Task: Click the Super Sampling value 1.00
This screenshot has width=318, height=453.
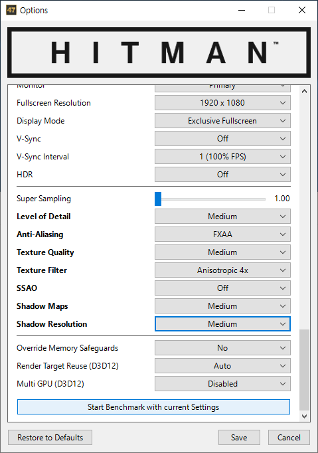Action: [x=282, y=199]
